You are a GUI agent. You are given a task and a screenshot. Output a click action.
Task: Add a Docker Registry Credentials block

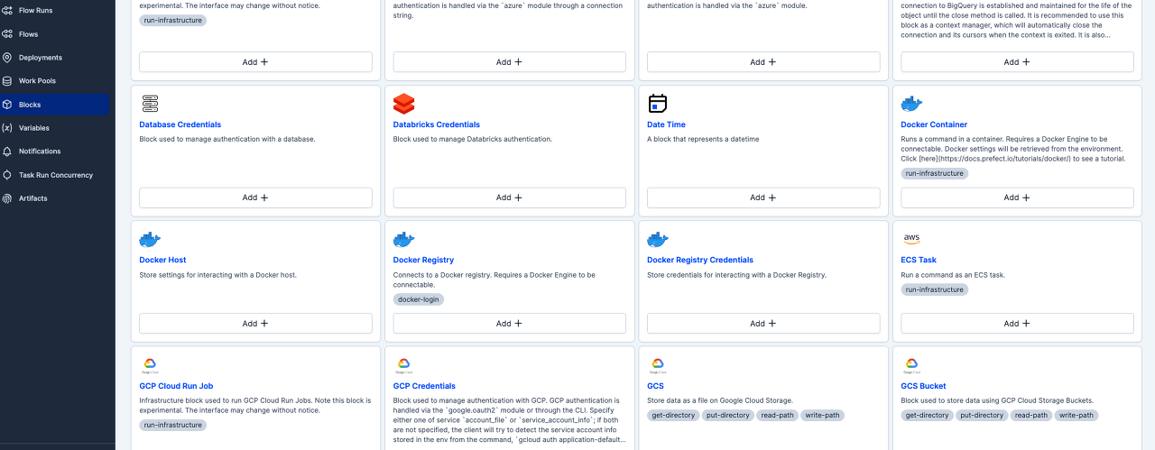tap(763, 324)
